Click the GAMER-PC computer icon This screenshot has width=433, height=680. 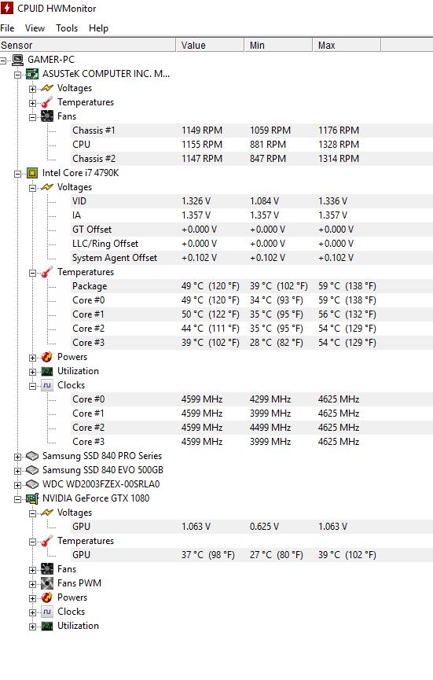coord(18,60)
